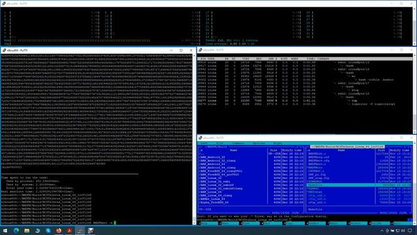417x235 pixels.
Task: Minimize the left PuTTY terminal window
Action: coord(171,50)
